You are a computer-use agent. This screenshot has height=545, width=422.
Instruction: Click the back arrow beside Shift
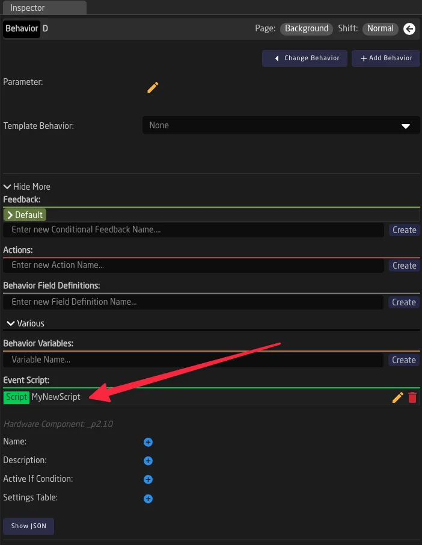(409, 28)
